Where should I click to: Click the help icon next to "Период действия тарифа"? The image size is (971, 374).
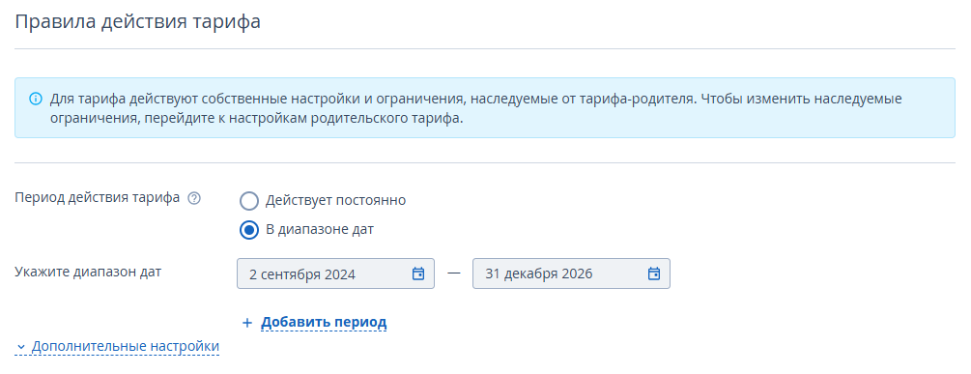pos(194,199)
